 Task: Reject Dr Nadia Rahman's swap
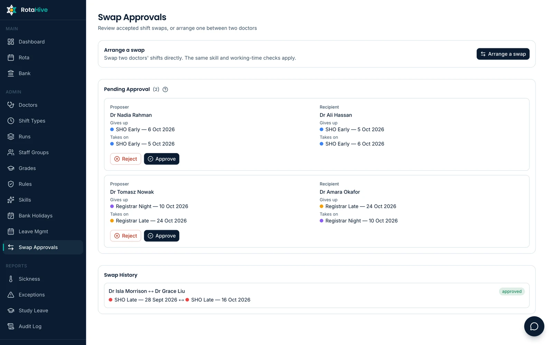click(x=125, y=159)
